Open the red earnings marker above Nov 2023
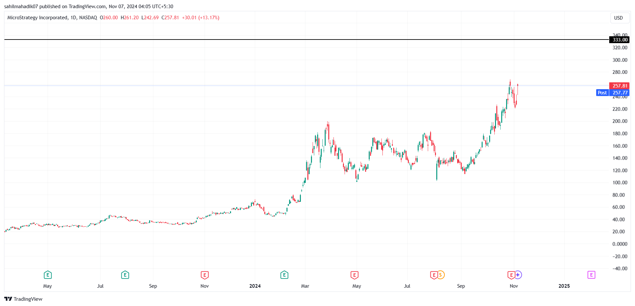635x306 pixels. 205,275
